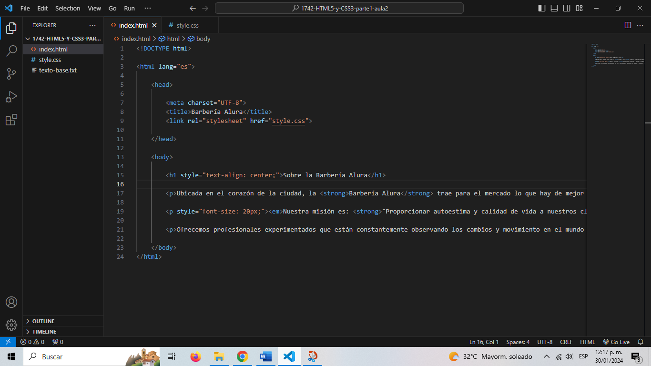Image resolution: width=651 pixels, height=366 pixels.
Task: Open texto-base.txt in the explorer tree
Action: pyautogui.click(x=63, y=70)
